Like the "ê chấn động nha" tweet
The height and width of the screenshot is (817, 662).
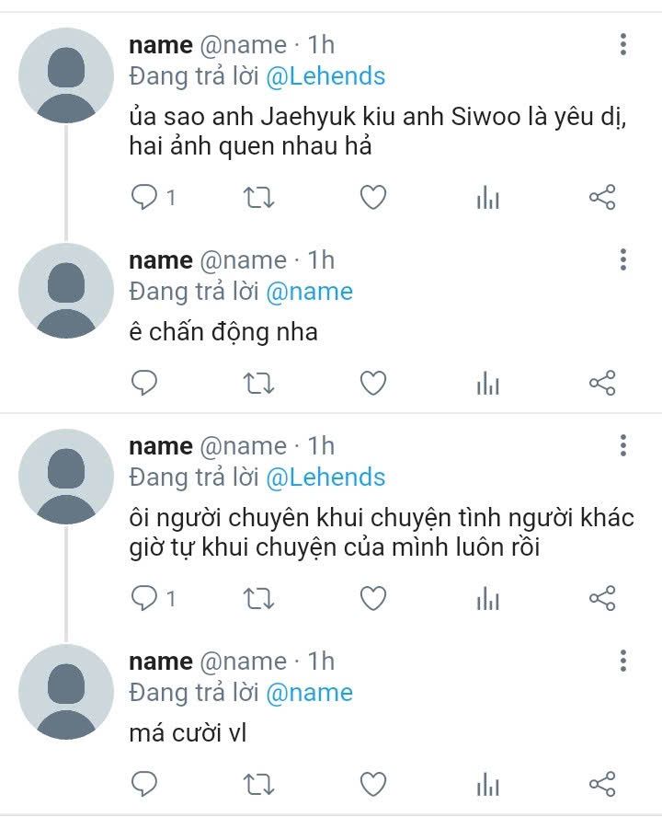(372, 382)
